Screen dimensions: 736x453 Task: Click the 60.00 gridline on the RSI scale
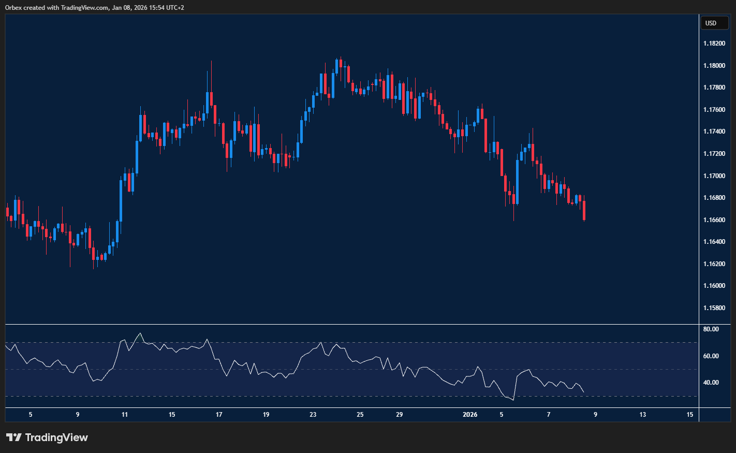pos(712,355)
